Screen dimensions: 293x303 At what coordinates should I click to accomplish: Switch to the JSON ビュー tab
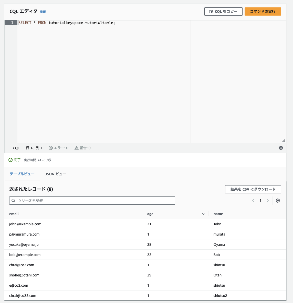point(56,174)
